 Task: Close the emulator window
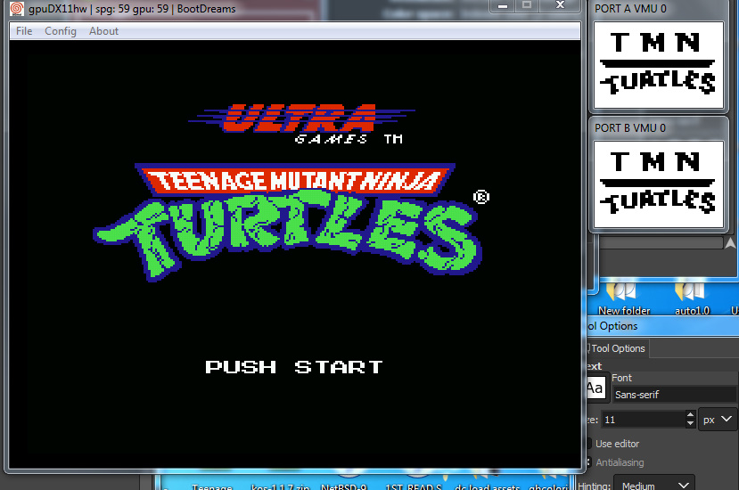560,5
